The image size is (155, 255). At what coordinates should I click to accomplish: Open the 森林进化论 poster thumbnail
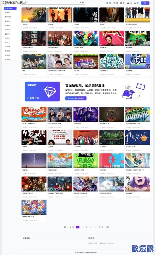(112, 137)
